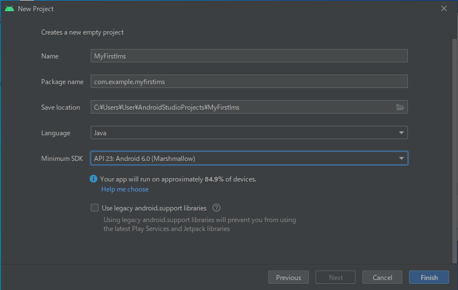Click the Name field containing MyFirstIms
The width and height of the screenshot is (458, 290).
(249, 56)
